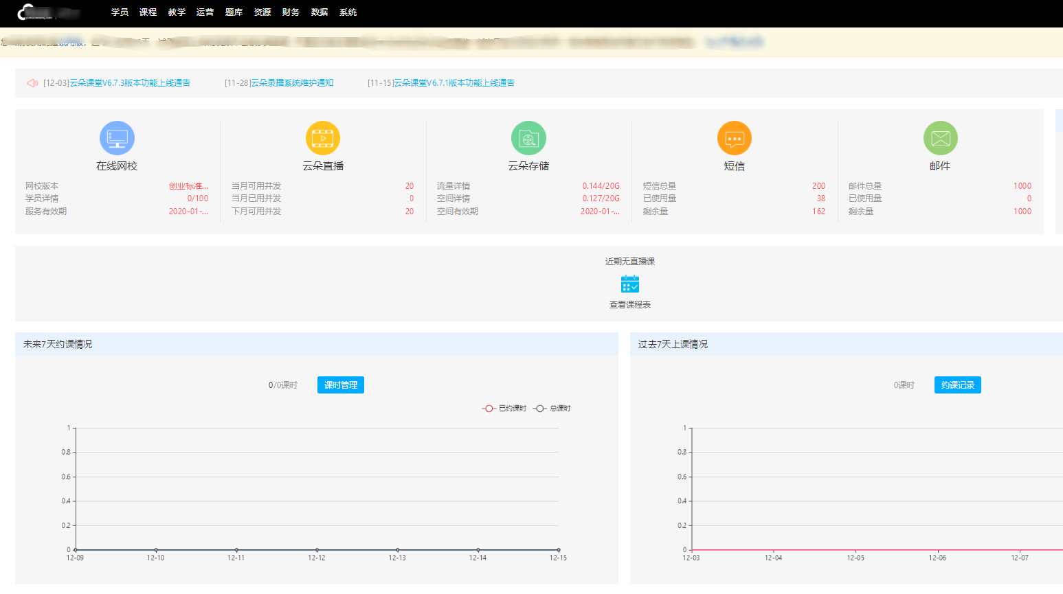Viewport: 1063px width, 594px height.
Task: Click the cloud logo in header
Action: 27,12
